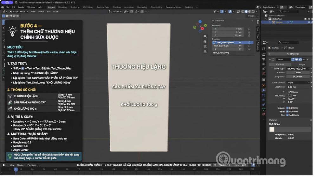This screenshot has height=178, width=317.
Task: Switch to the Sculpting workspace tab
Action: tap(75, 7)
